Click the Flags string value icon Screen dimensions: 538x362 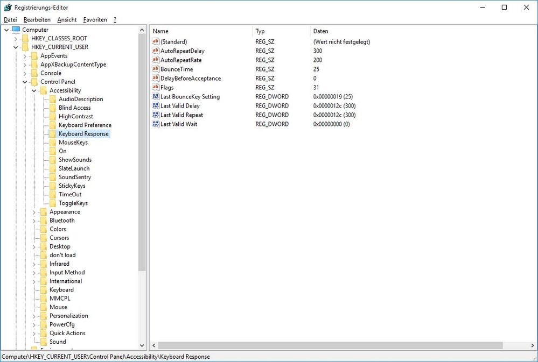point(156,88)
